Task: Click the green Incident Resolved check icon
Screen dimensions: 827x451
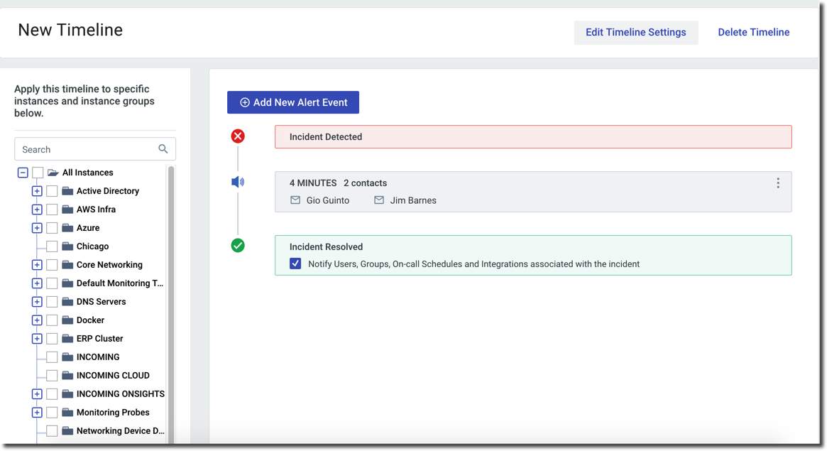Action: pos(238,245)
